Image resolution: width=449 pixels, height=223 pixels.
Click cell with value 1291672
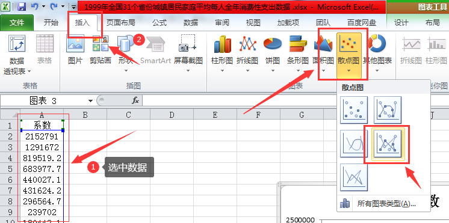click(42, 147)
